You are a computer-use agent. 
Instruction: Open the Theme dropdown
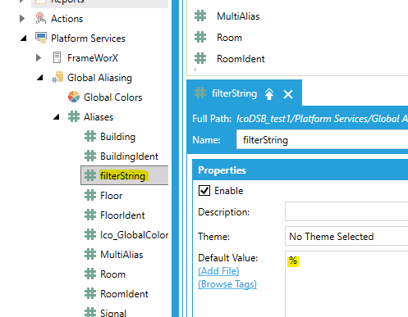346,236
